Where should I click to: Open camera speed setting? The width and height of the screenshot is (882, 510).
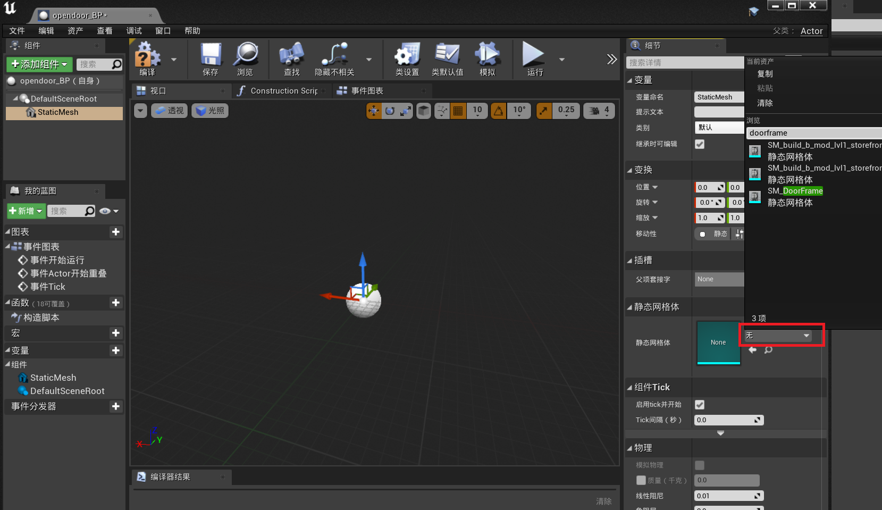tap(599, 111)
